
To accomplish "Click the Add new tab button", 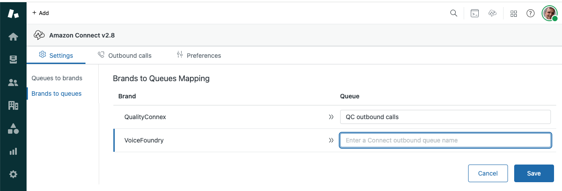I will click(41, 13).
